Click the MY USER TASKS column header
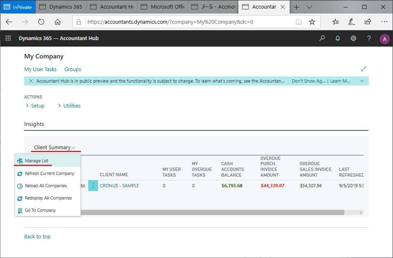The width and height of the screenshot is (393, 258). [x=172, y=172]
